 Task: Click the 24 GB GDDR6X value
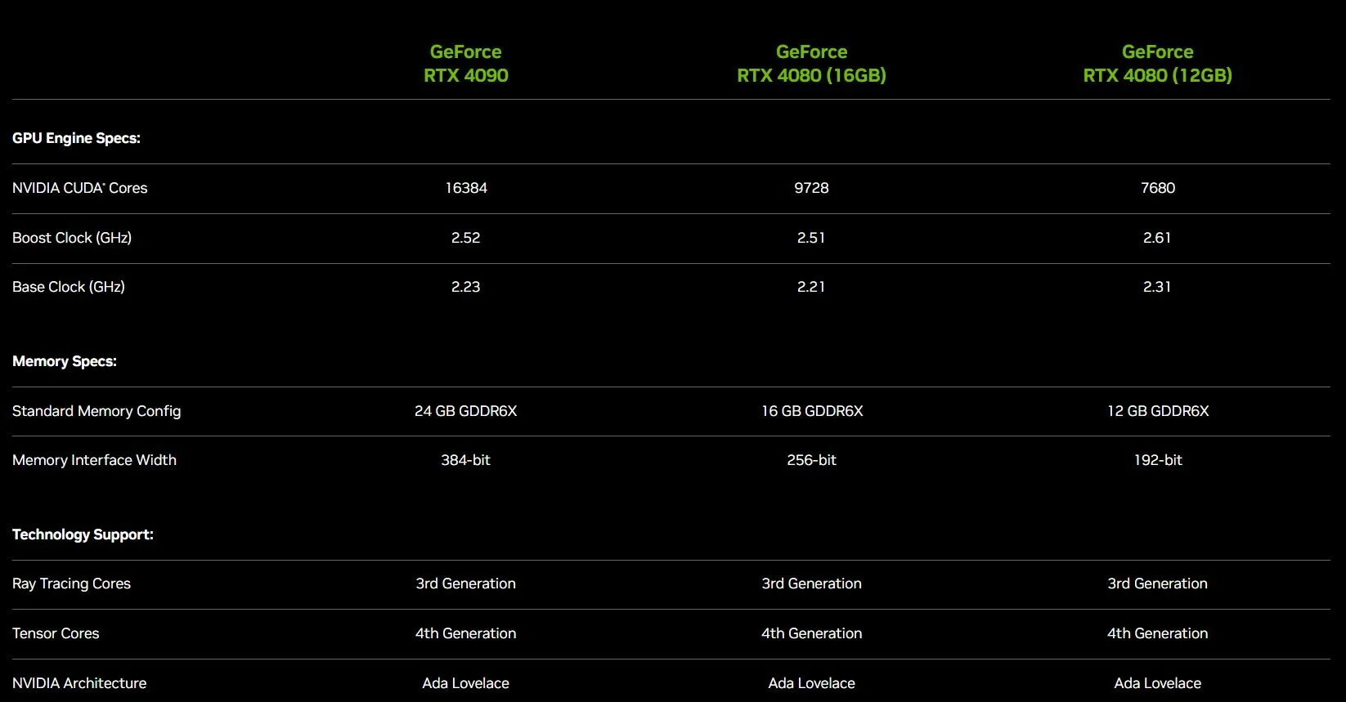[466, 411]
